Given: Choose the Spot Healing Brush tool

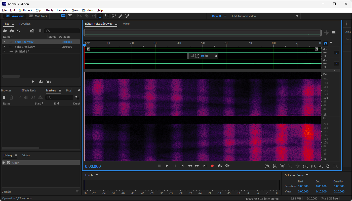Looking at the screenshot, I should [x=127, y=16].
